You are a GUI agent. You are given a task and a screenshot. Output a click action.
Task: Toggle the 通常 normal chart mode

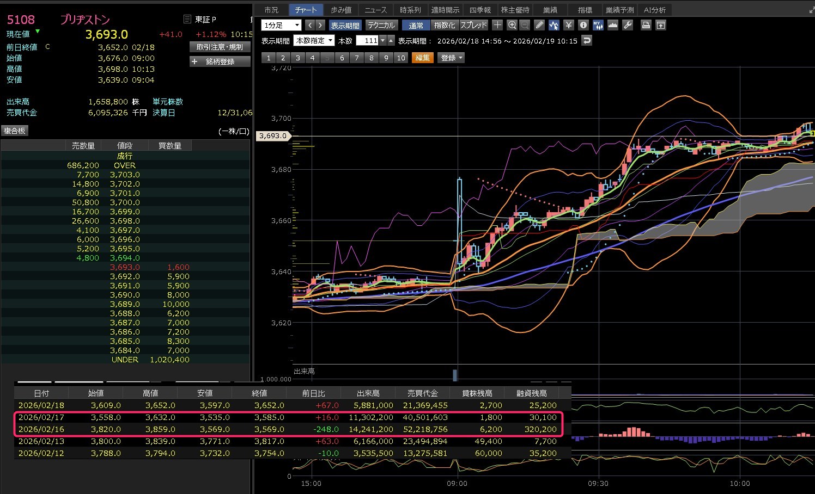(416, 26)
